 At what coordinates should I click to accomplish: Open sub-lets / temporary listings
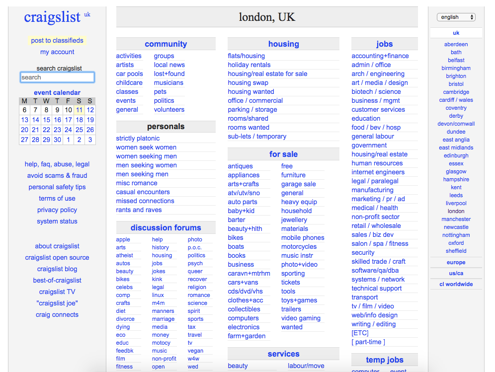(x=257, y=136)
